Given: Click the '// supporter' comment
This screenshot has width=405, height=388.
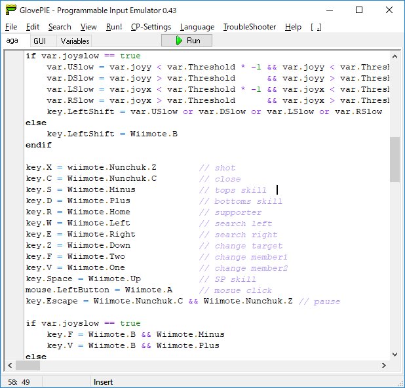Looking at the screenshot, I should 230,212.
